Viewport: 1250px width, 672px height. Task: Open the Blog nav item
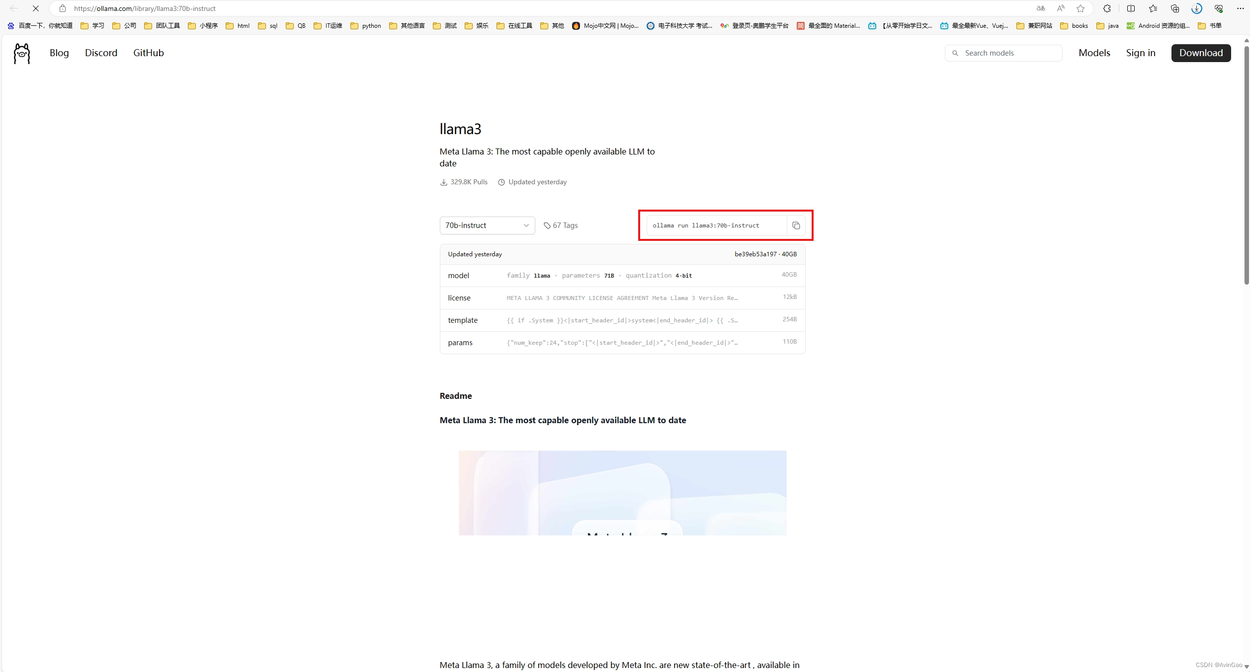click(x=59, y=53)
